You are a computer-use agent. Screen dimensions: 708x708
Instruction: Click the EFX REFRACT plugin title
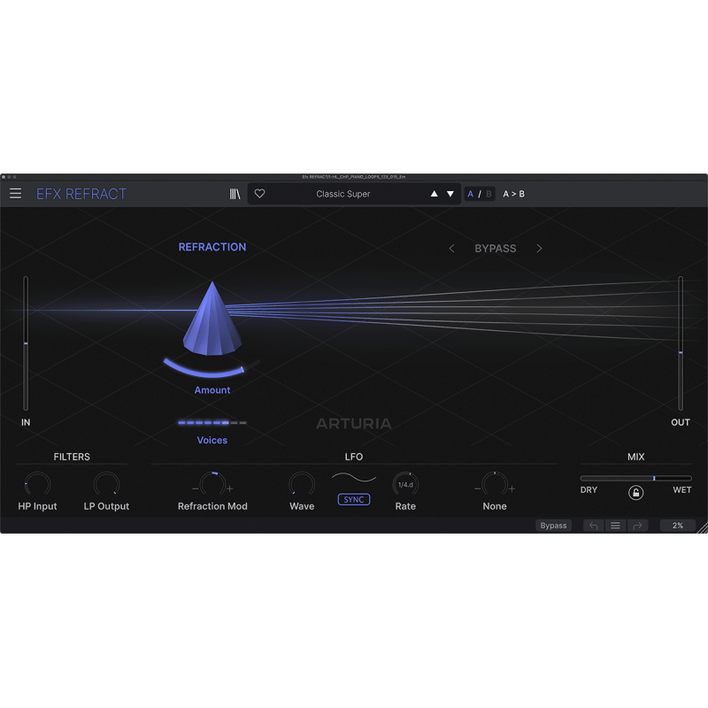click(x=81, y=194)
